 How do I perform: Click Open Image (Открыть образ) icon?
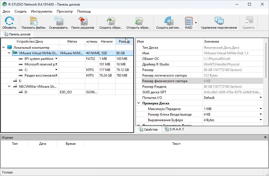click(139, 21)
